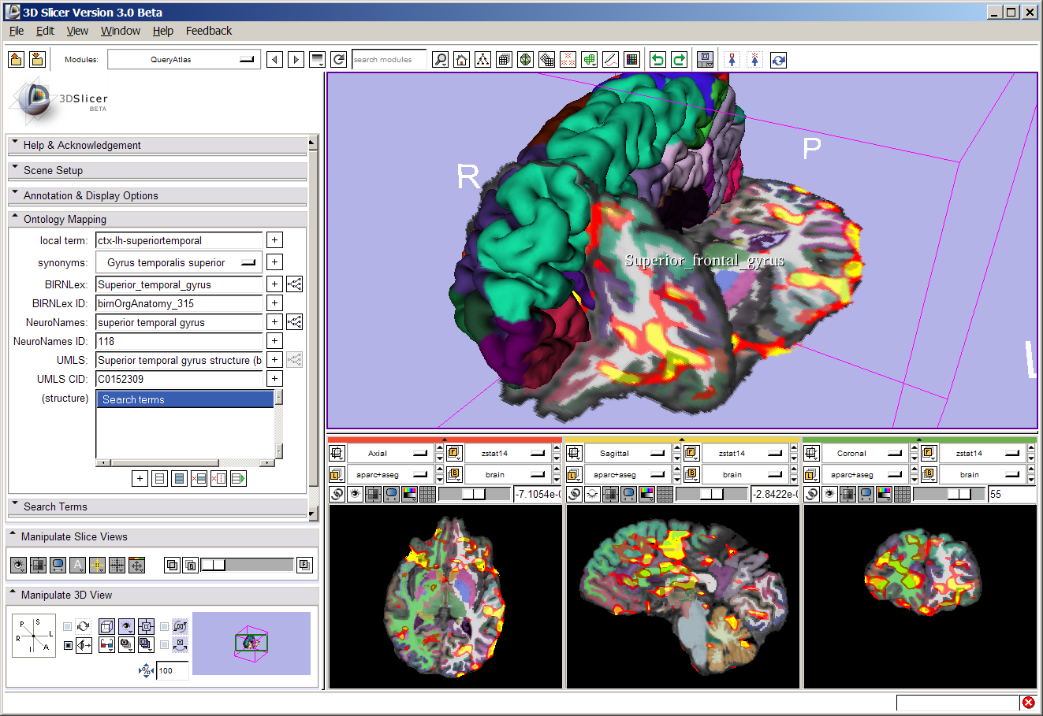Toggle slice visibility eye in Sagittal viewer

pos(592,495)
